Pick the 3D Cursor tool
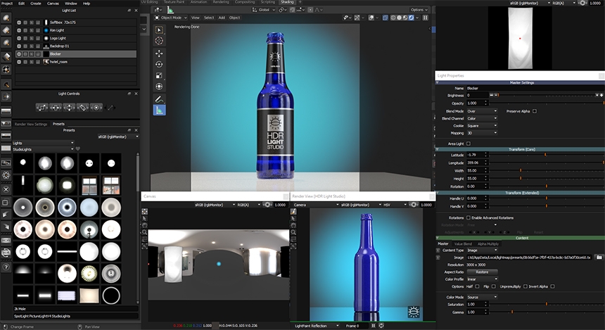The height and width of the screenshot is (330, 605). 159,41
